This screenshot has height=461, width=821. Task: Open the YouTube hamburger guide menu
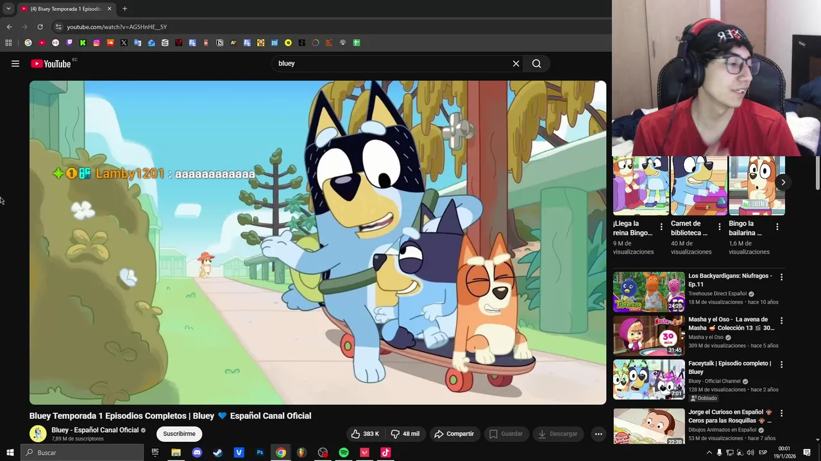point(15,63)
